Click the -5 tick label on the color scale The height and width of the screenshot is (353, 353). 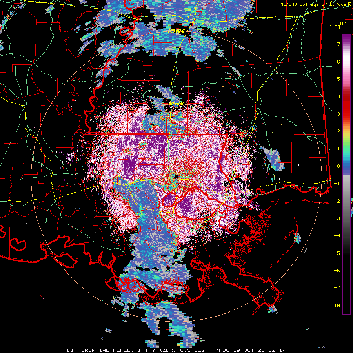point(337,253)
